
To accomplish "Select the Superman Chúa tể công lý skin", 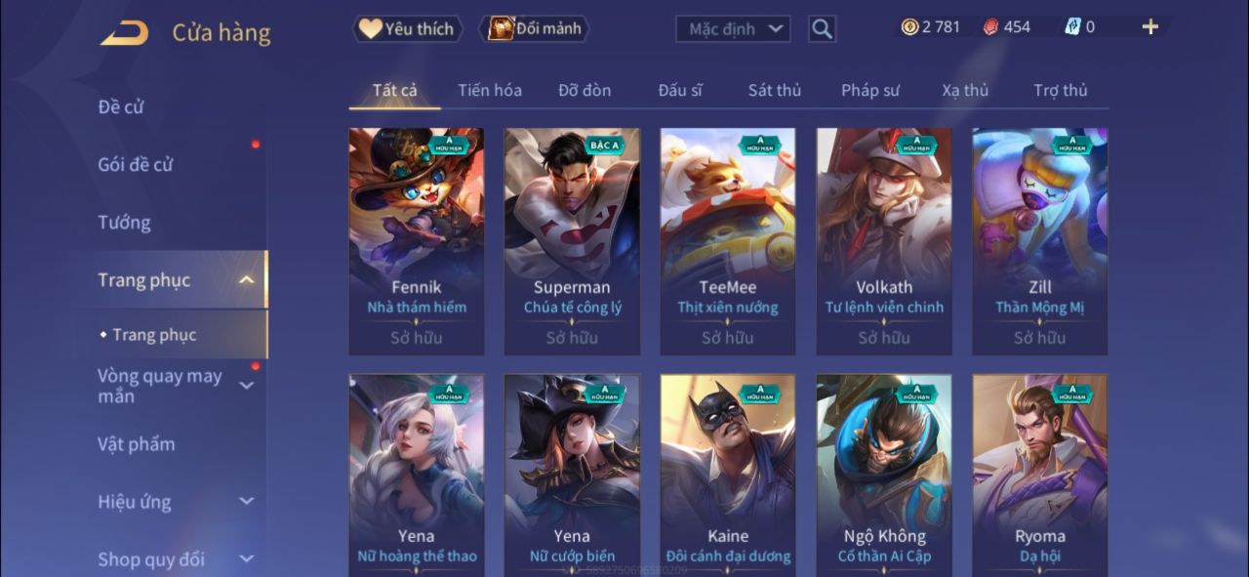I will 573,242.
